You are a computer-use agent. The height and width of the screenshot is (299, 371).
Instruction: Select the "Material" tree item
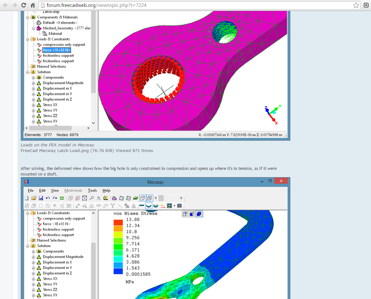(x=55, y=34)
